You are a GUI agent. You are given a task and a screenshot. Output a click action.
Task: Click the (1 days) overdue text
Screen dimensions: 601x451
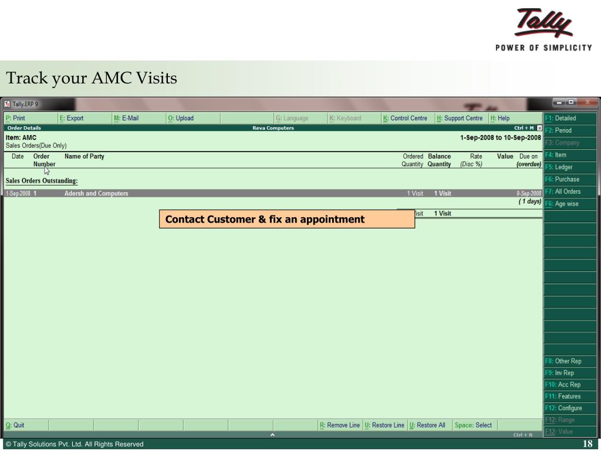coord(530,201)
